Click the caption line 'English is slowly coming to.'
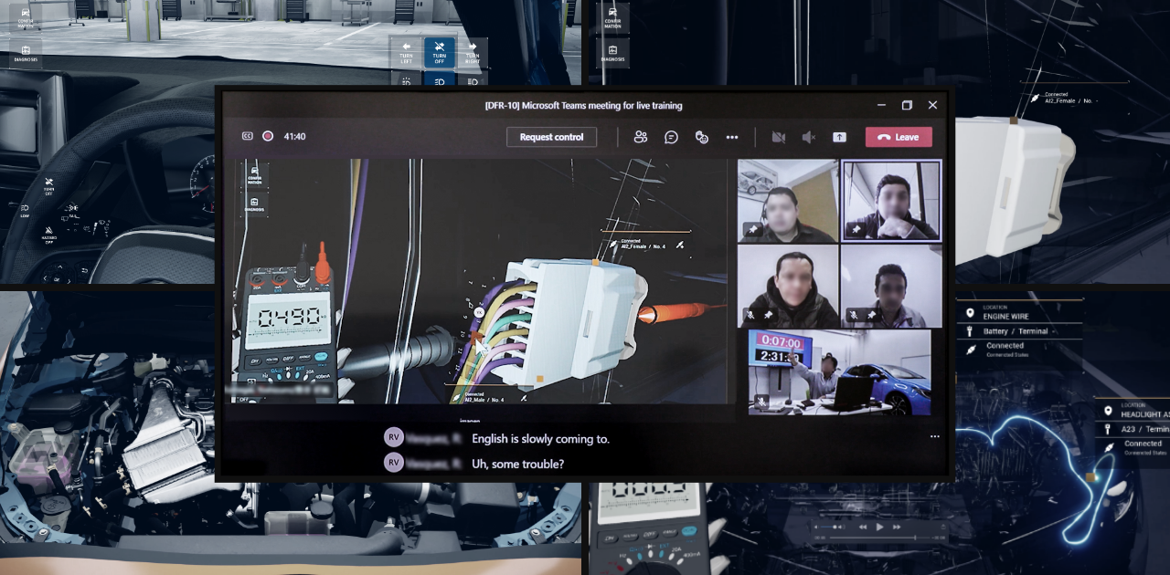 [540, 439]
